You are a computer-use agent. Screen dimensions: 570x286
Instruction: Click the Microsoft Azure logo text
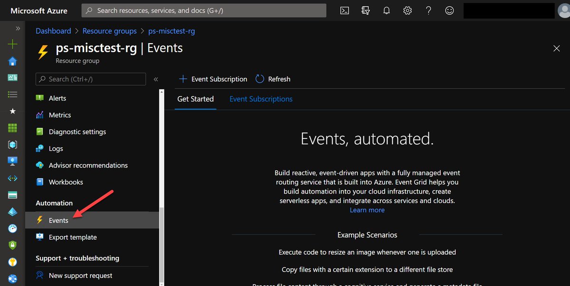(39, 10)
